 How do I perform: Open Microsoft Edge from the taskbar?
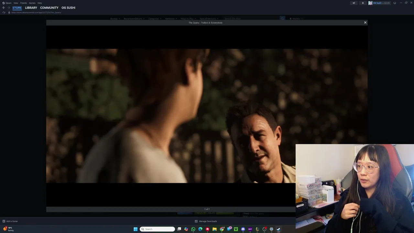[x=200, y=229]
